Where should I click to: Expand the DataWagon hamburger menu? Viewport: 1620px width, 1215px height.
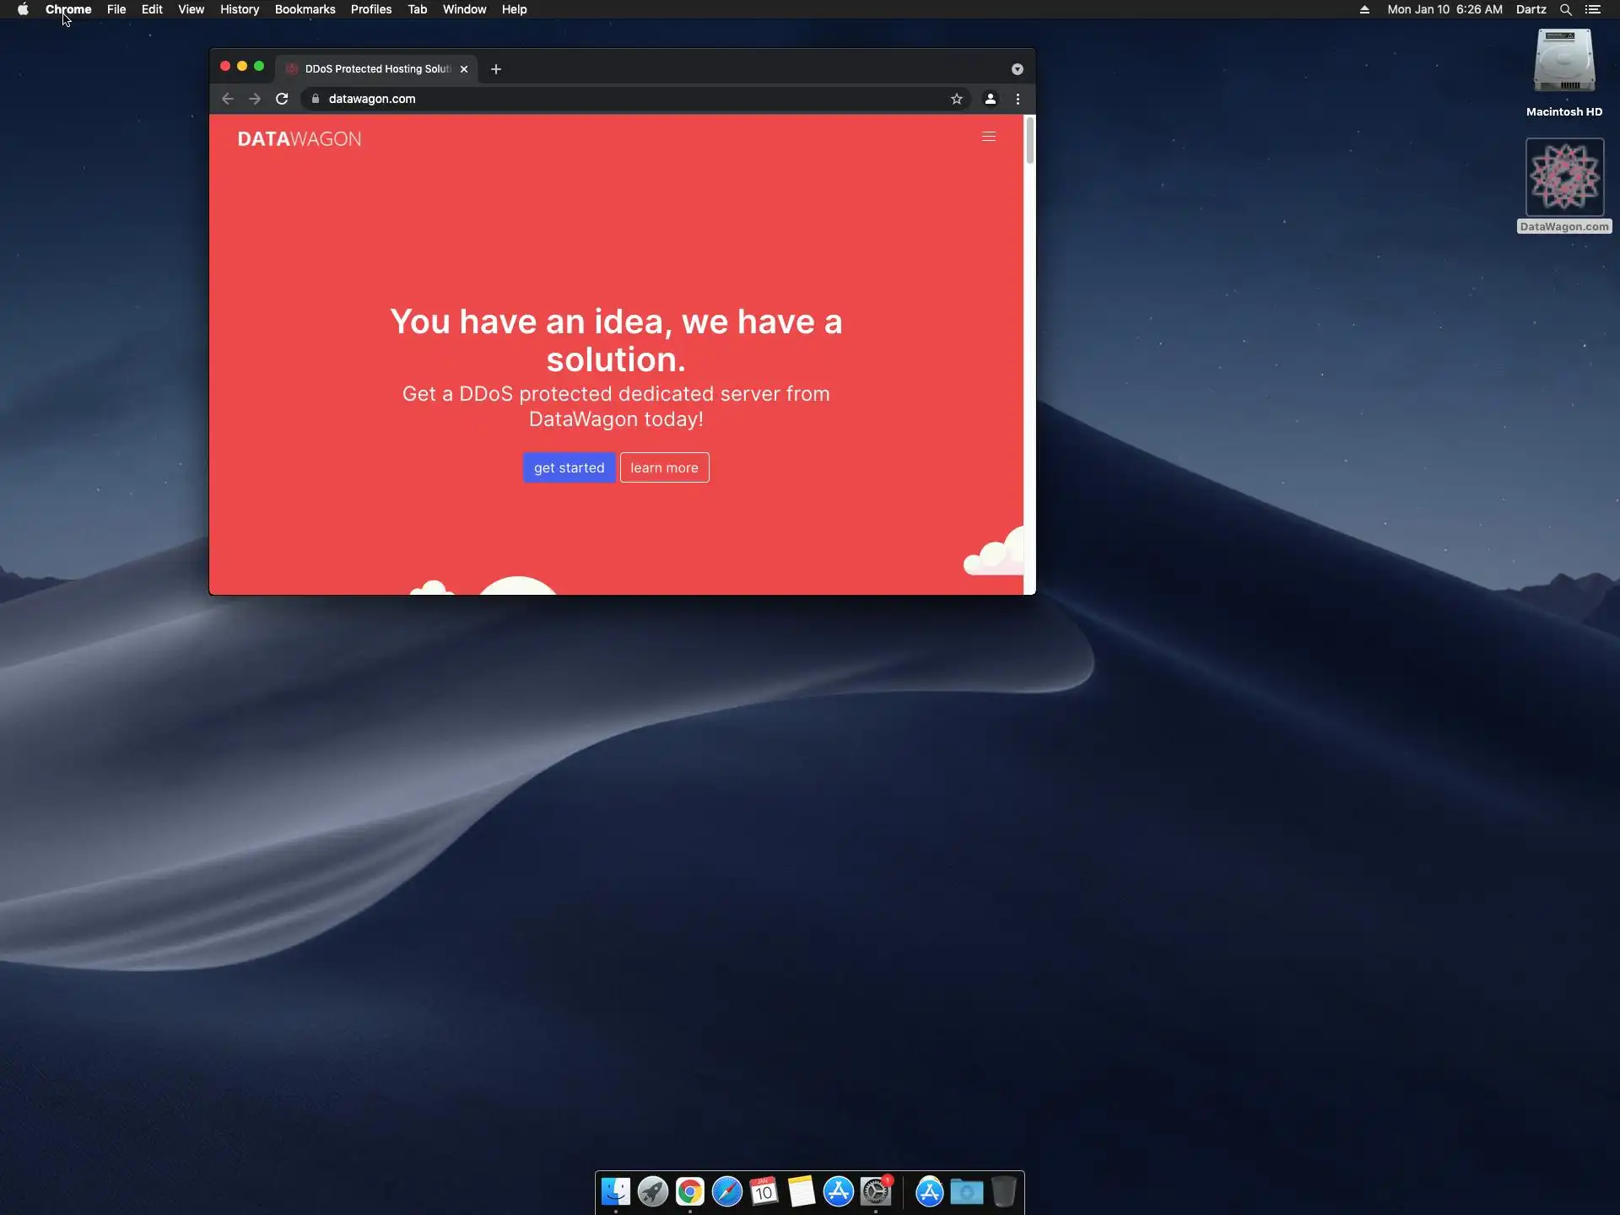point(989,137)
